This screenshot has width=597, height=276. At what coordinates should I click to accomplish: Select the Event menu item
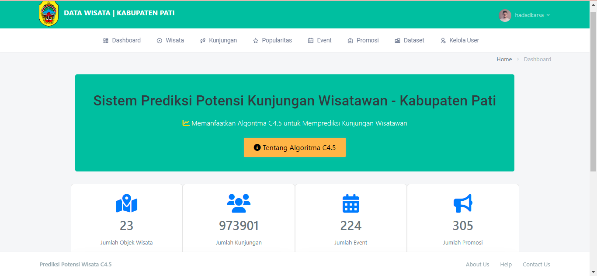click(320, 41)
